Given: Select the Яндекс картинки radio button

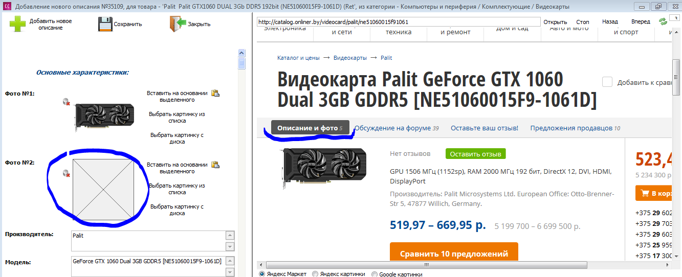Looking at the screenshot, I should [x=315, y=274].
